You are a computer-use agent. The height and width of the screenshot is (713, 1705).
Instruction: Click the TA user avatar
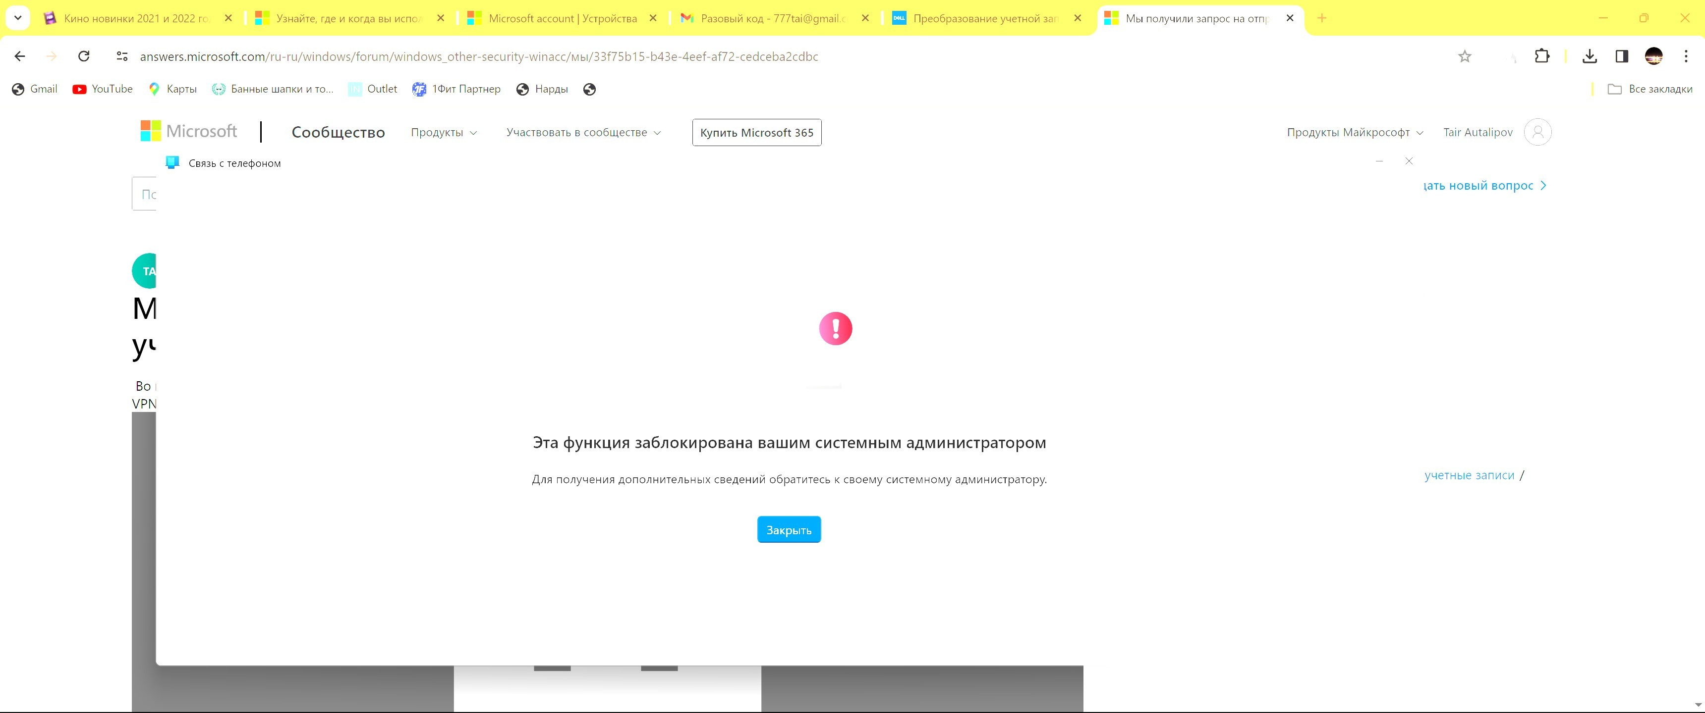click(145, 270)
